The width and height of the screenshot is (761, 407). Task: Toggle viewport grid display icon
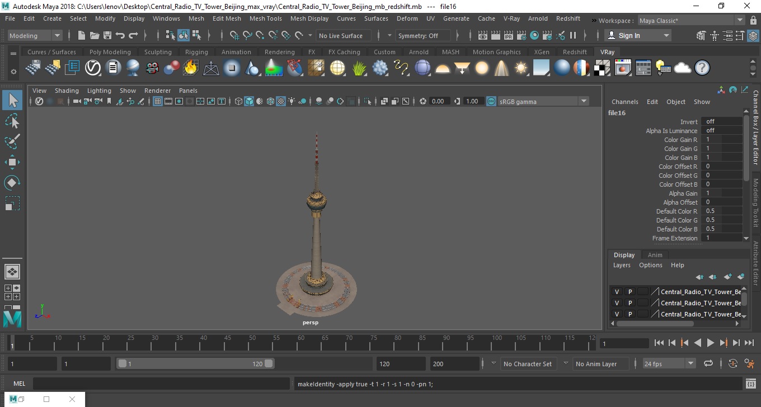tap(158, 101)
